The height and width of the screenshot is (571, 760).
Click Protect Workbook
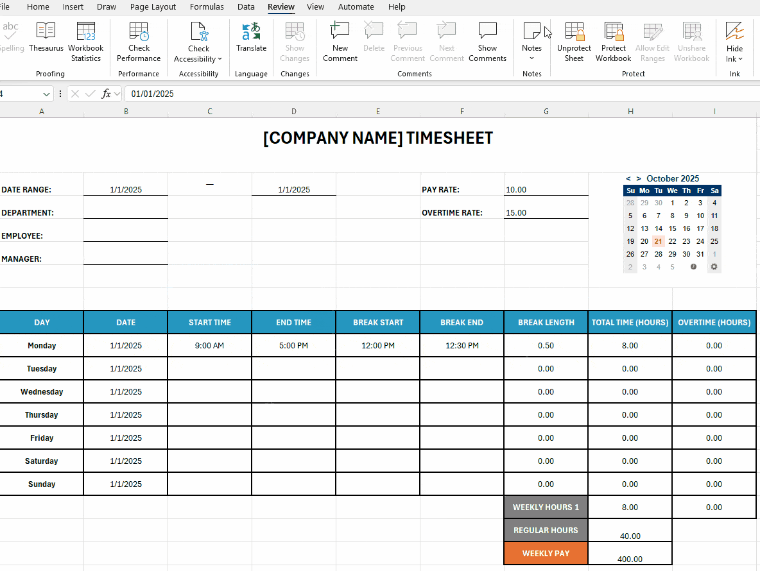click(x=613, y=40)
